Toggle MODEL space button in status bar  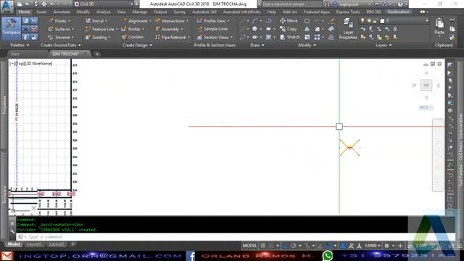pos(249,246)
